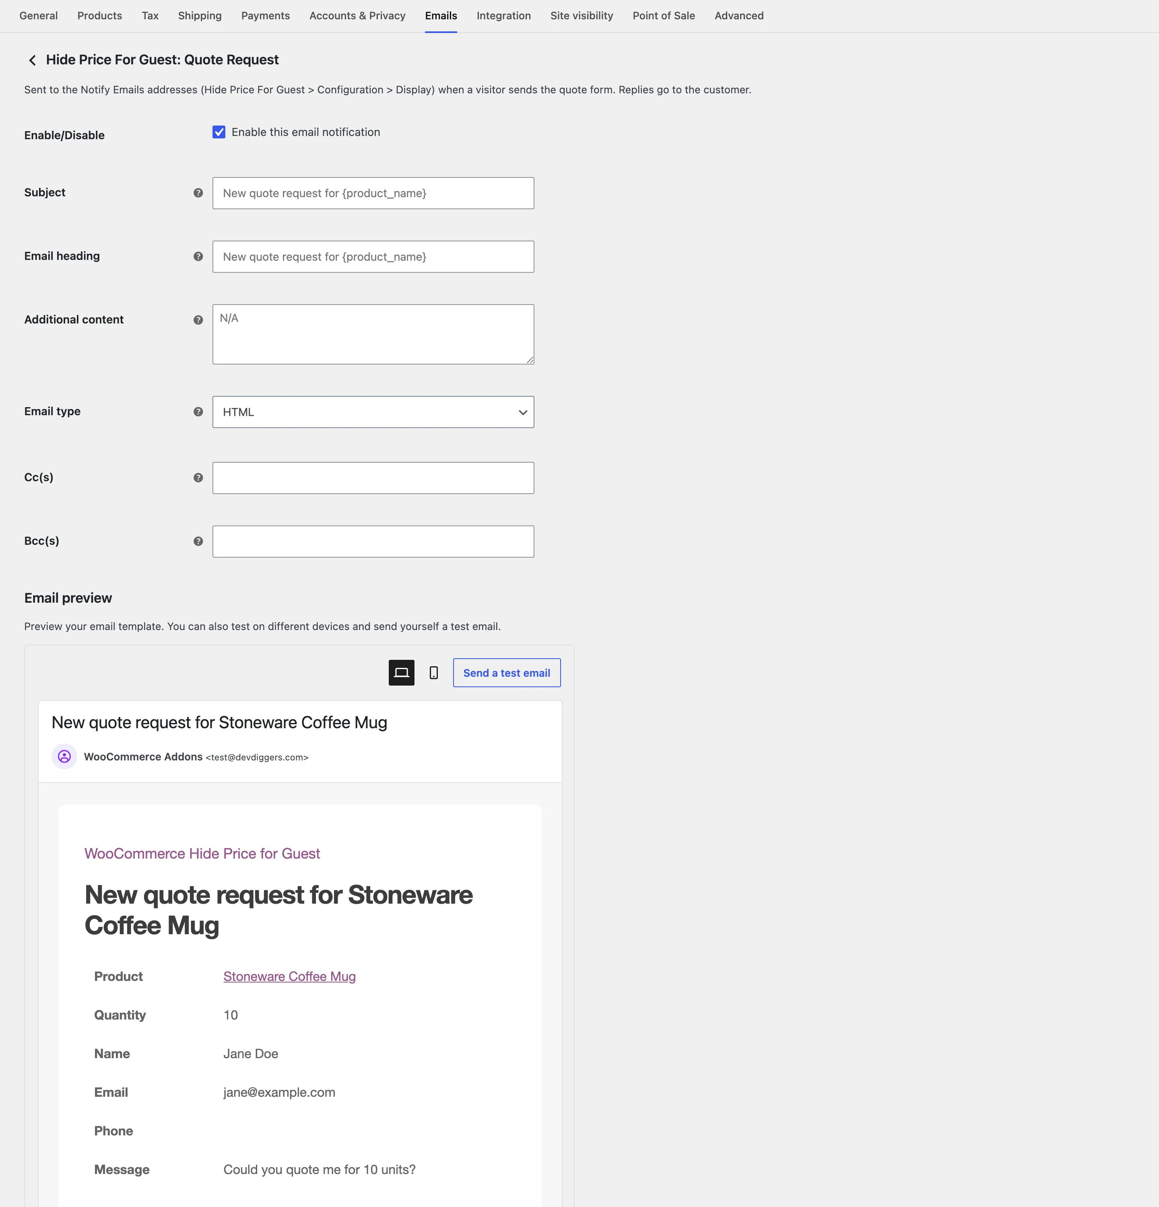Viewport: 1159px width, 1207px height.
Task: Focus the Cc(s) input field
Action: click(373, 478)
